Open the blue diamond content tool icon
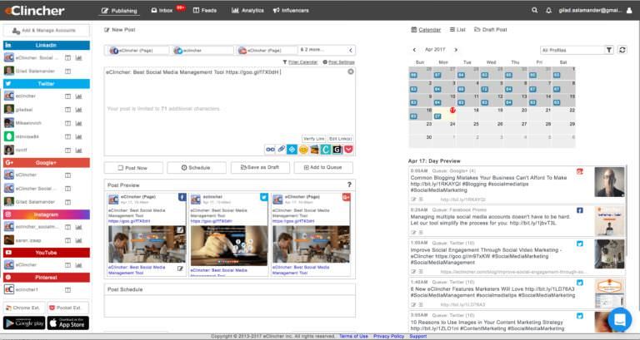Image resolution: width=640 pixels, height=340 pixels. pos(292,150)
